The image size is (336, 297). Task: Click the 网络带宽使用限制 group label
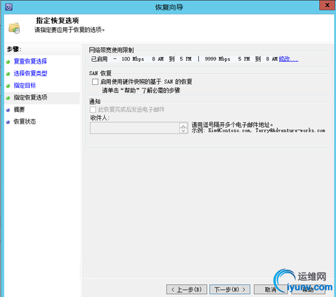pyautogui.click(x=112, y=50)
